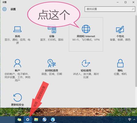Click the Settings gear icon on the taskbar
Screen dimensions: 137x123
(28, 120)
